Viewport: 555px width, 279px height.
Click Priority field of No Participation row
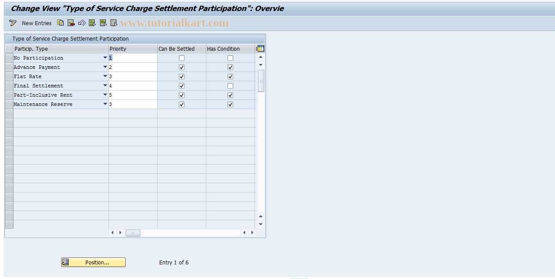point(133,58)
